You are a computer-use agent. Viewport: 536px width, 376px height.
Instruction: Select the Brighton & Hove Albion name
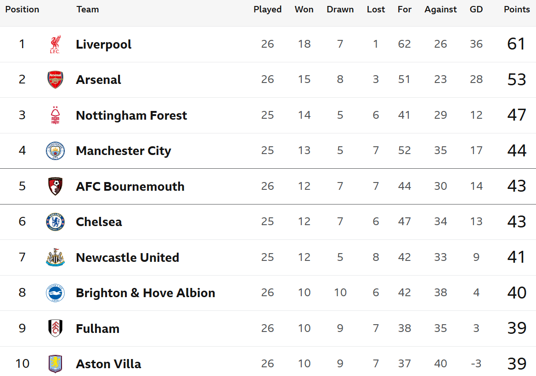coord(145,293)
